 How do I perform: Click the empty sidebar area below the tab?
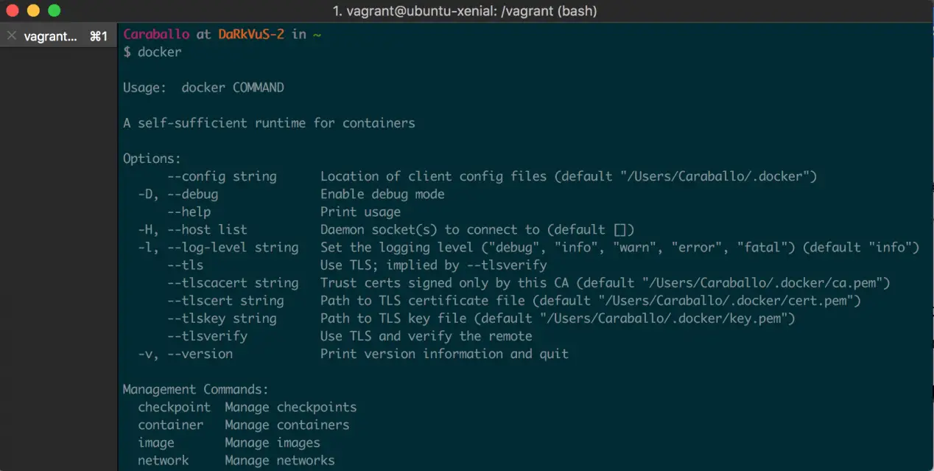click(59, 258)
